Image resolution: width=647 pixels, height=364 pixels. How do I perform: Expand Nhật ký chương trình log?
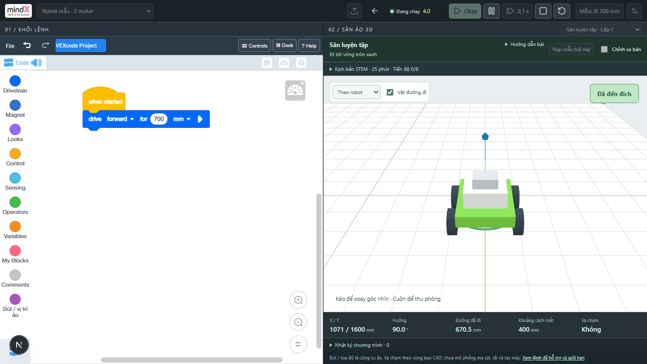[x=359, y=345]
